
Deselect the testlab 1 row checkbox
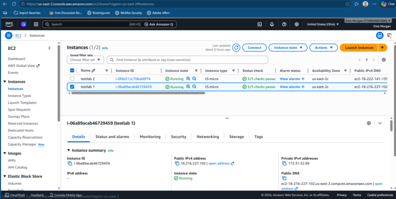[x=72, y=87]
